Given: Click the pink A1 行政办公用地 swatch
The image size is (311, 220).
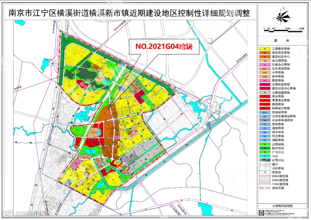Looking at the screenshot, I should pos(265,64).
